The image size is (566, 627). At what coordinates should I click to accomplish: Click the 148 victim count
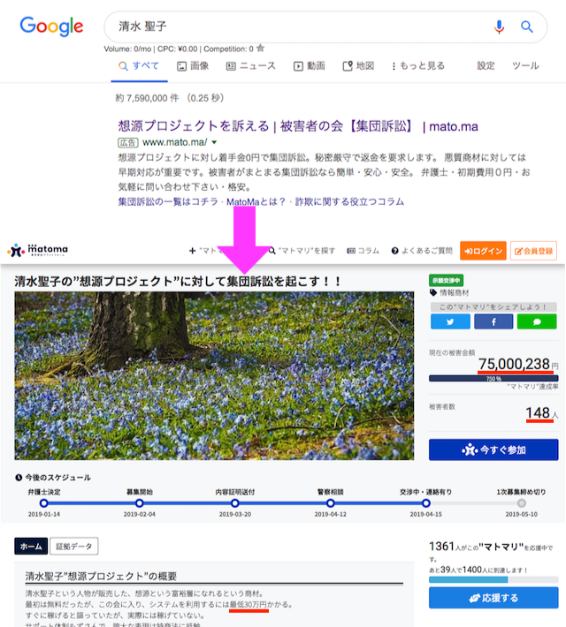[x=538, y=412]
